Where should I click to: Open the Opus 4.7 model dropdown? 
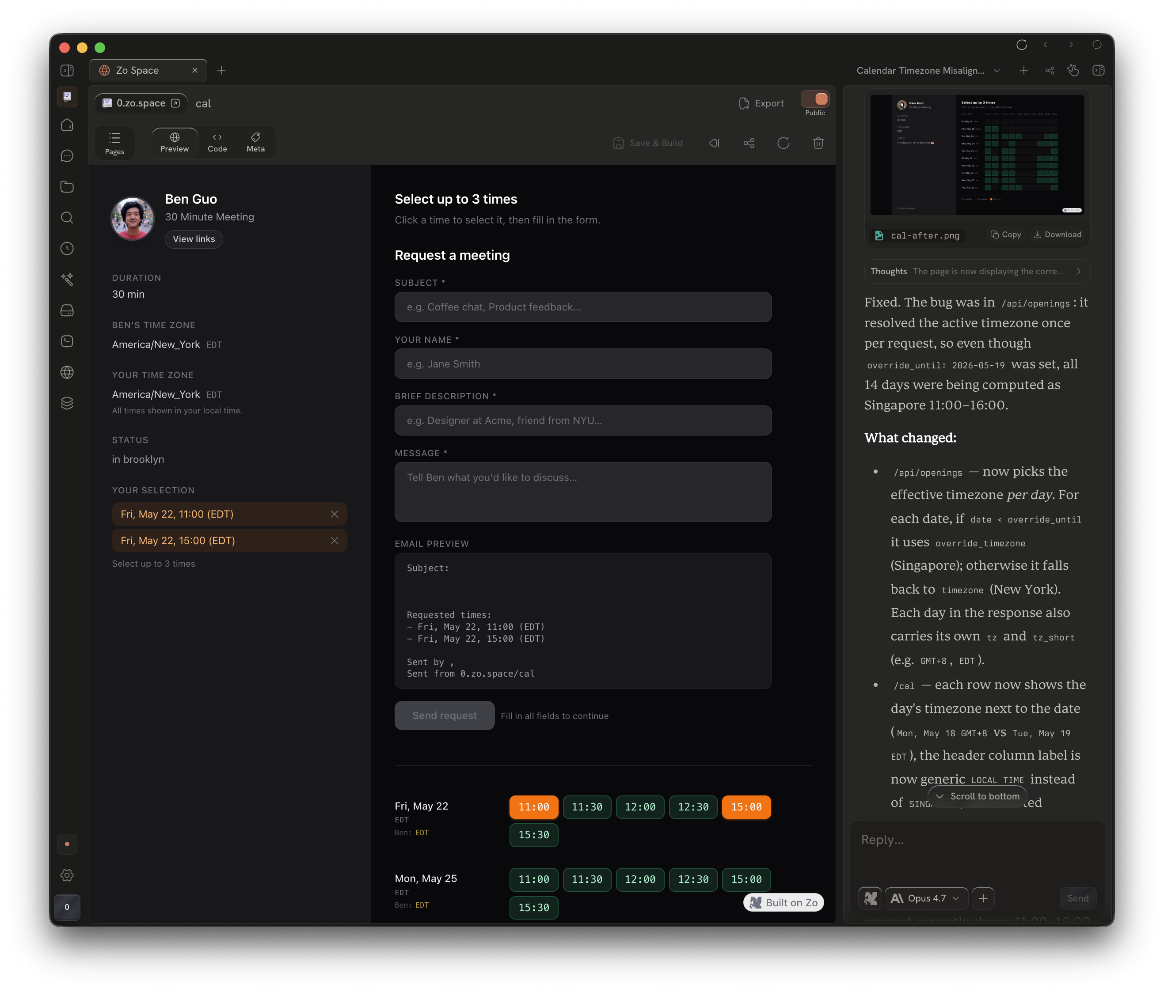(x=926, y=898)
